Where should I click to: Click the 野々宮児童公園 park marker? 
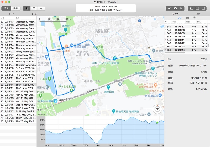pyautogui.click(x=72, y=90)
